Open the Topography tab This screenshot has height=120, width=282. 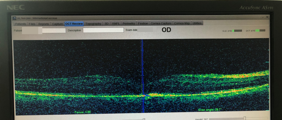[x=93, y=23]
